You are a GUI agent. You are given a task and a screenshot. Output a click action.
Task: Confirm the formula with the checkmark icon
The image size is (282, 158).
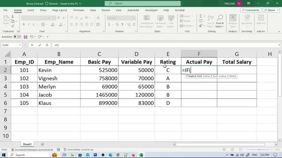[x=40, y=45]
